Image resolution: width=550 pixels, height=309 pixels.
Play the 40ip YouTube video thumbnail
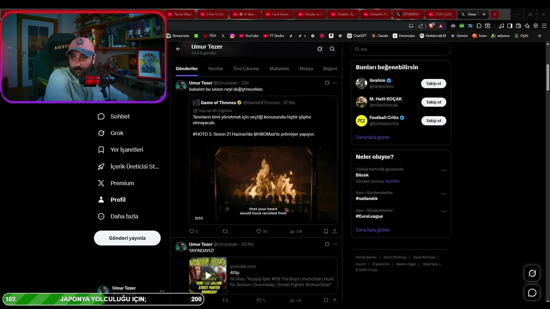(x=208, y=275)
